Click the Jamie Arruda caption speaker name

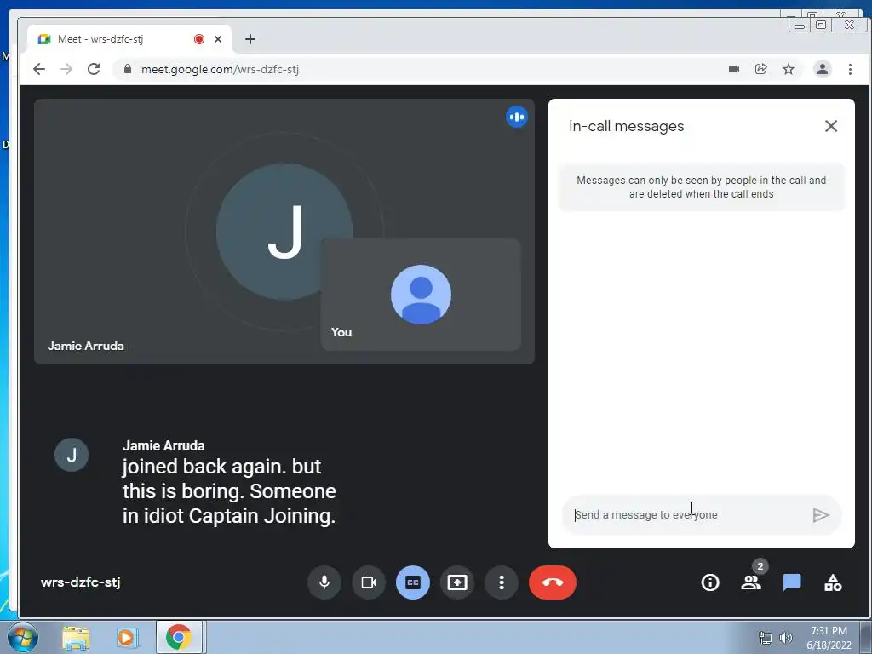pyautogui.click(x=163, y=445)
